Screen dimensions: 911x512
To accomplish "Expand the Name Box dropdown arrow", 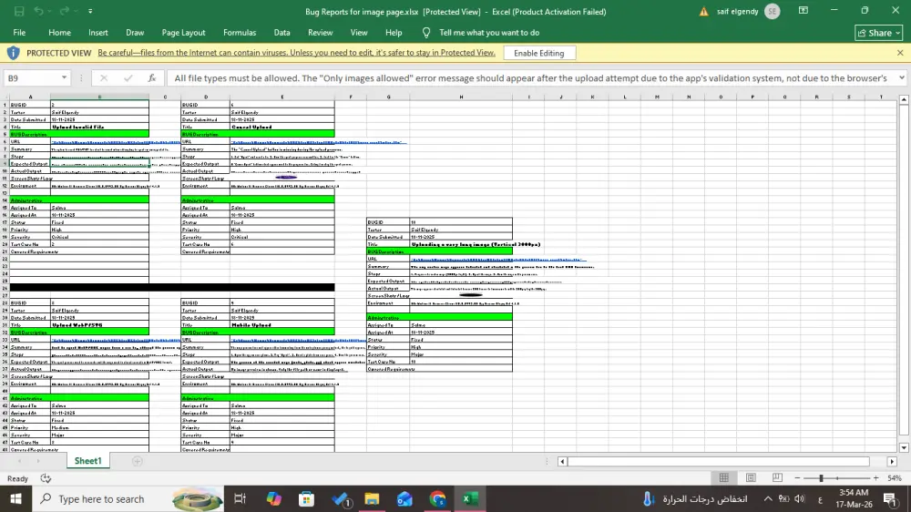I will [x=64, y=77].
